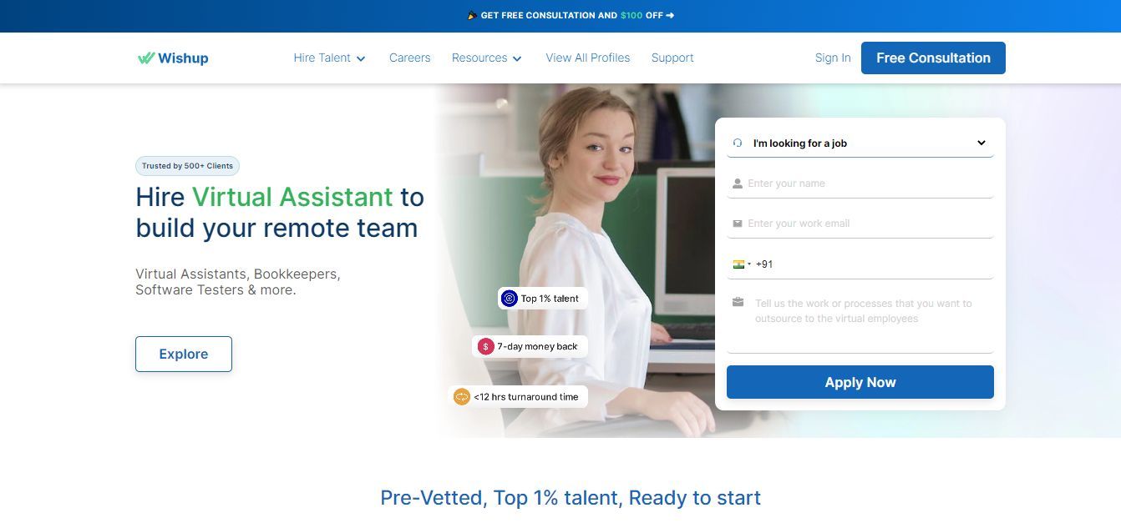
Task: Click the turnaround time orange icon
Action: pos(461,397)
